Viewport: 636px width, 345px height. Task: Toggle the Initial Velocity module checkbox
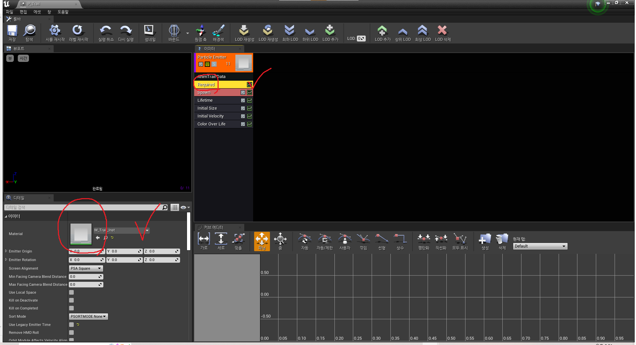tap(243, 116)
